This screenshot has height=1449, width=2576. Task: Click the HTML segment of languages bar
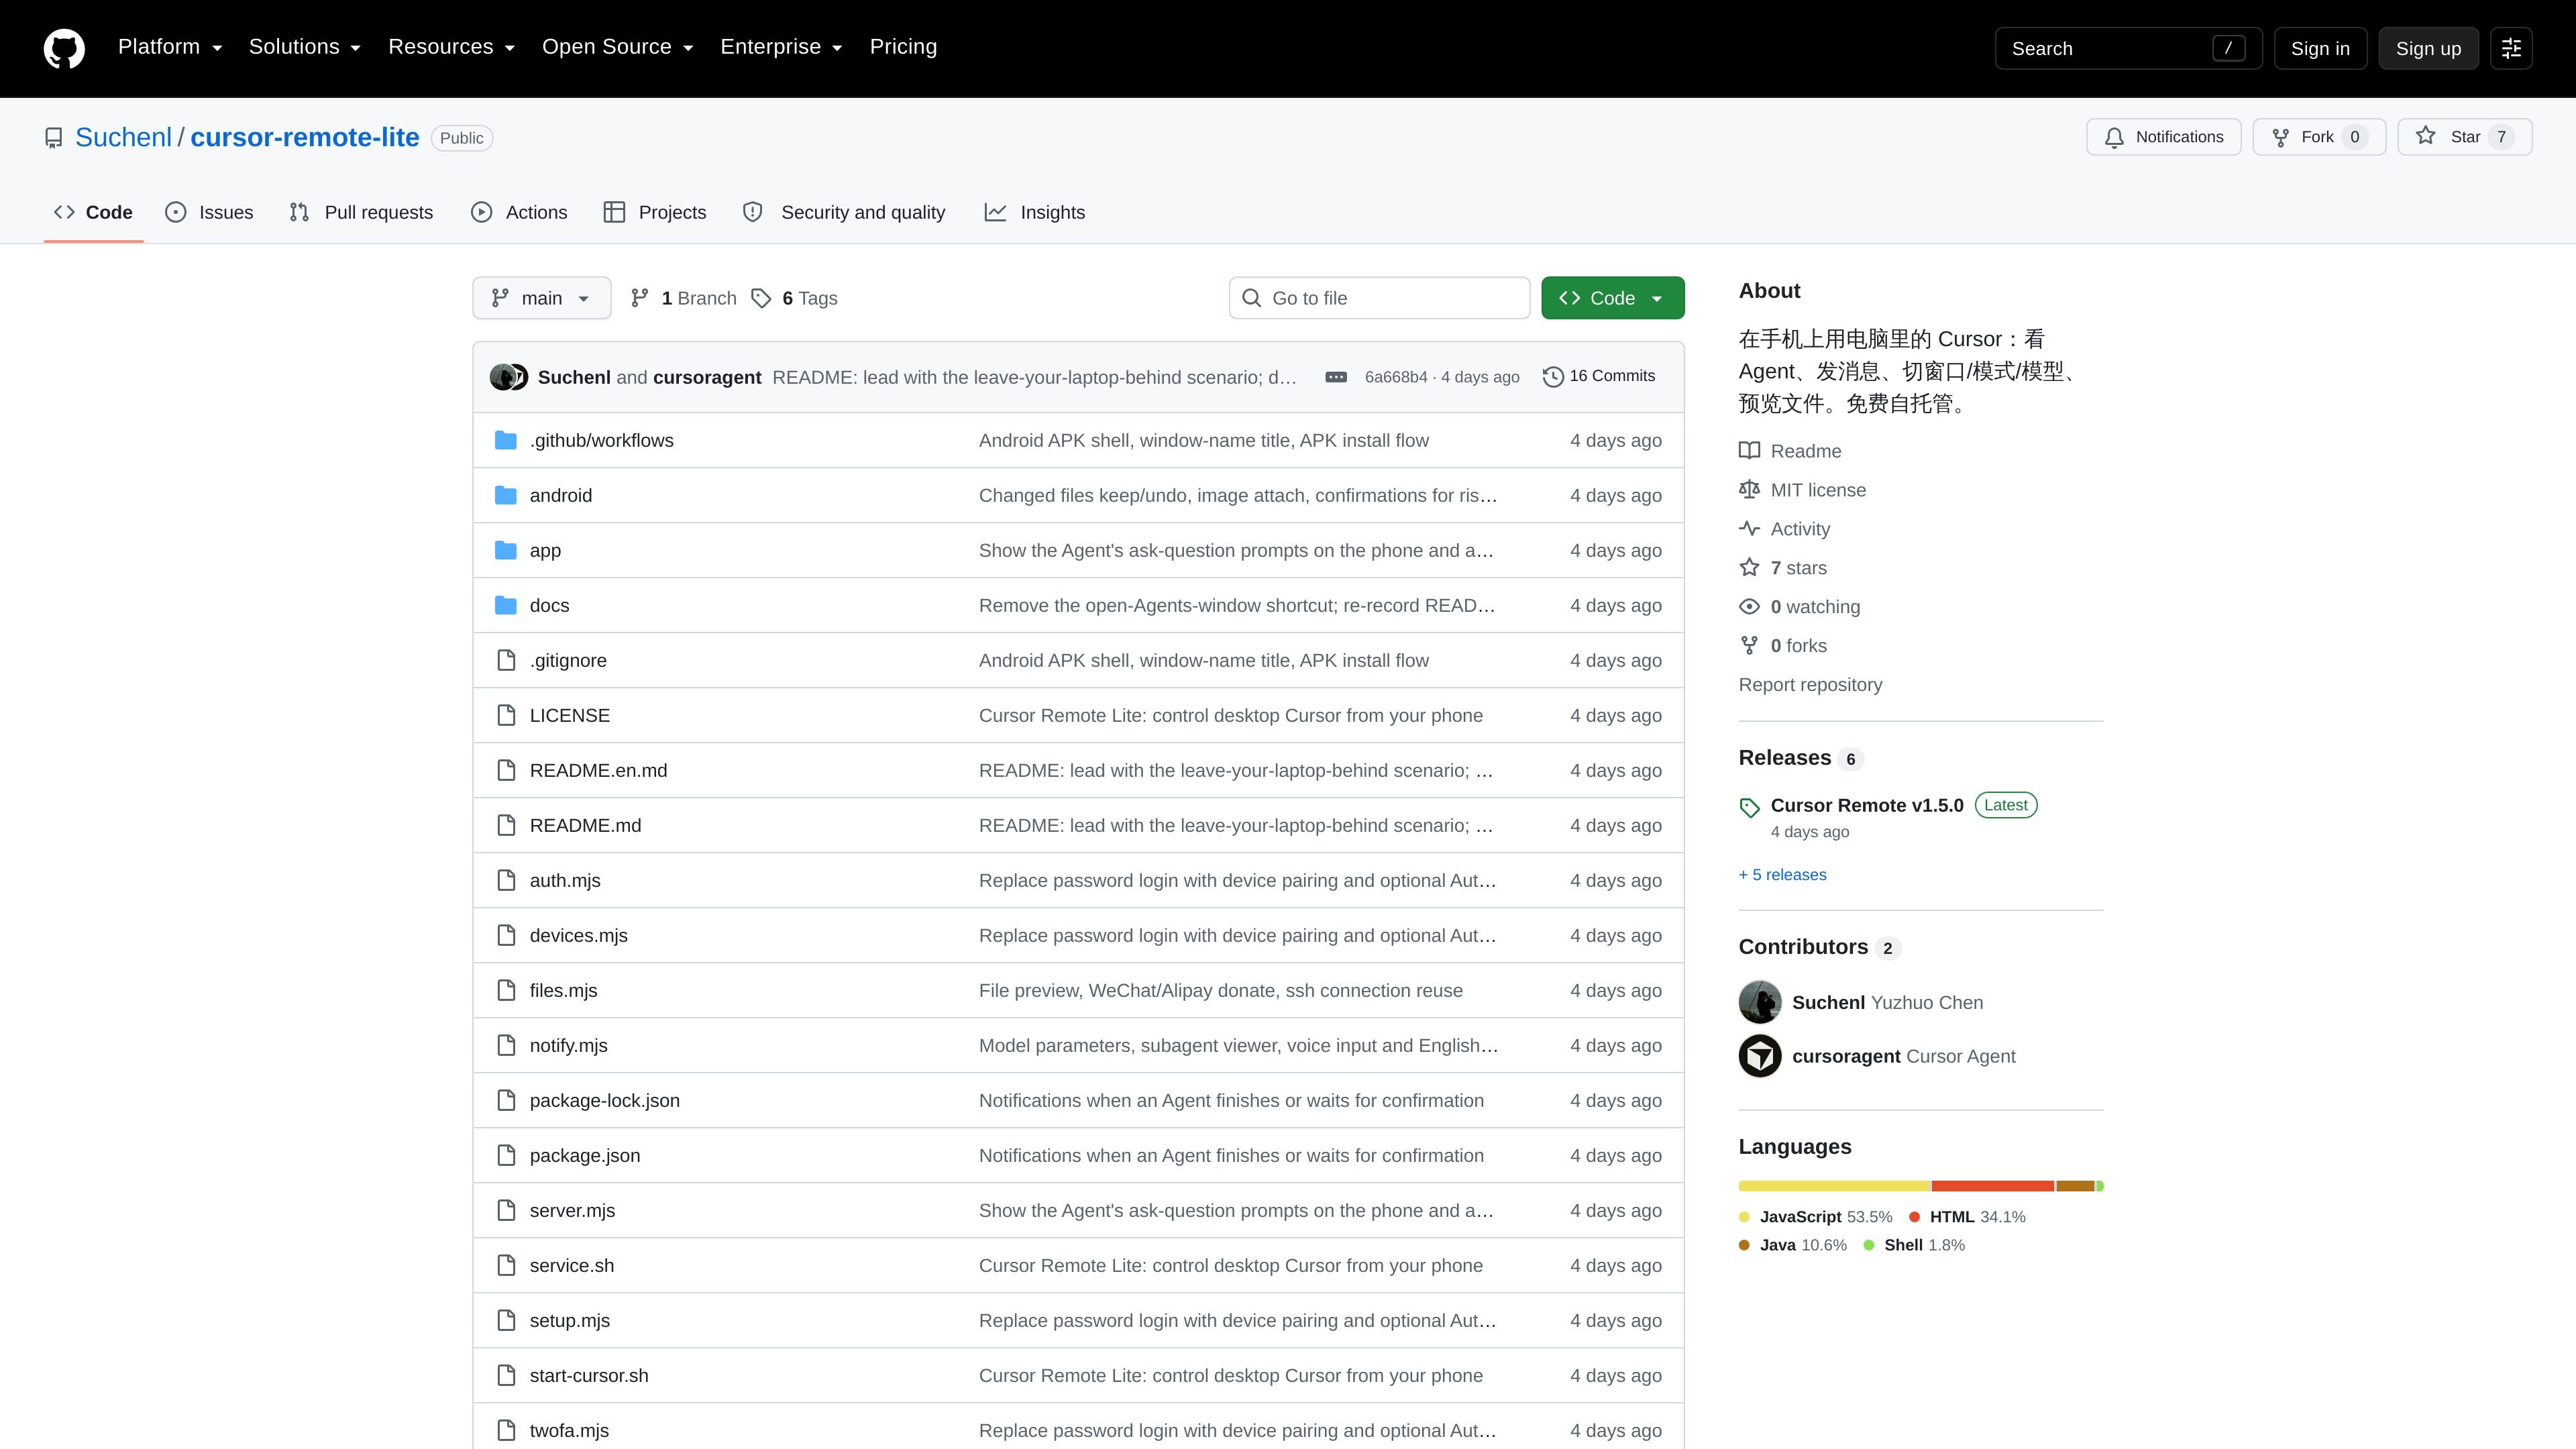[x=1993, y=1186]
